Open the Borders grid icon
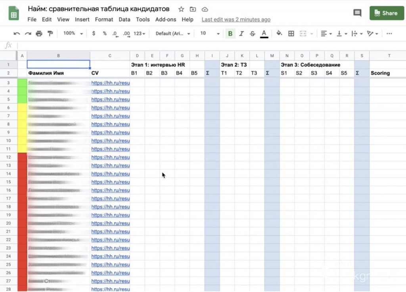Image resolution: width=406 pixels, height=292 pixels. (291, 34)
